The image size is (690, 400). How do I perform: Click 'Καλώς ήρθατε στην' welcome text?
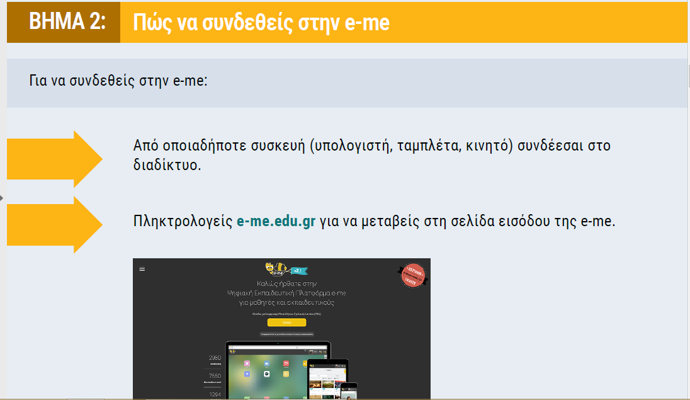286,283
